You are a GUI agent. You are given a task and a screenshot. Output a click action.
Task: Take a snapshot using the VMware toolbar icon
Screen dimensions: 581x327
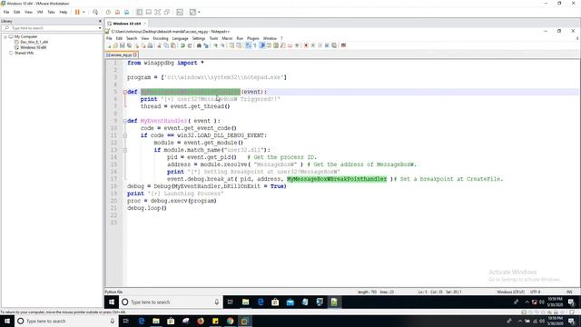pos(108,12)
